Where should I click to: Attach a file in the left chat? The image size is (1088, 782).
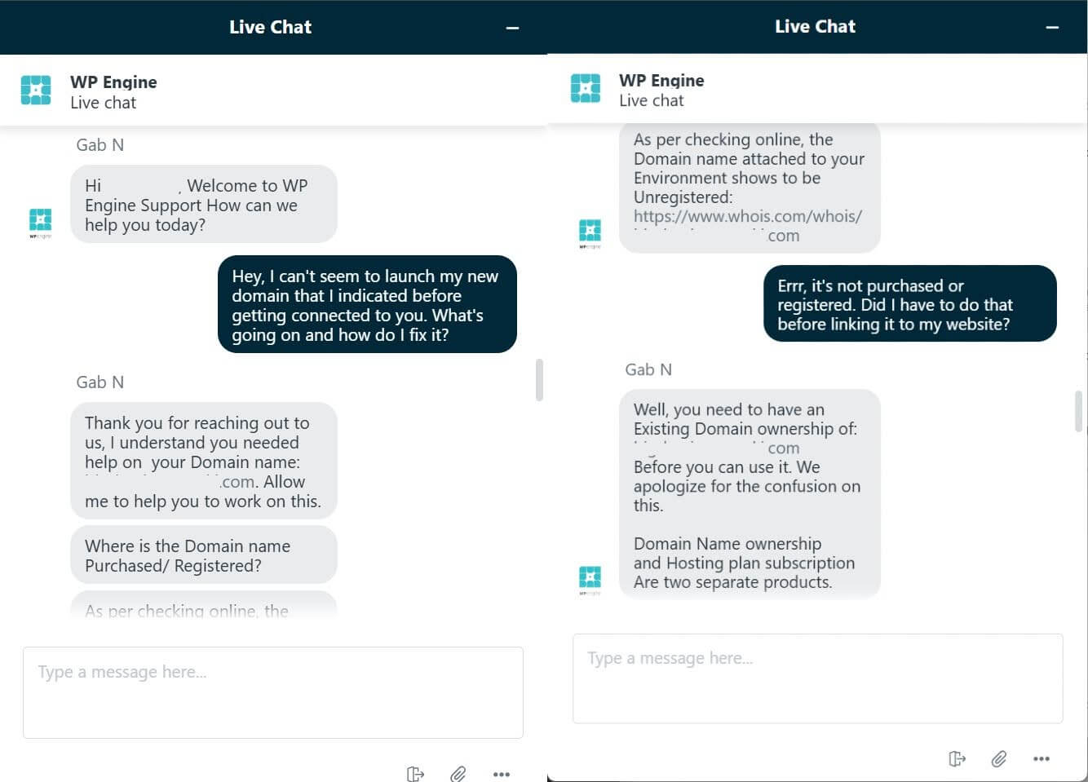pos(458,774)
